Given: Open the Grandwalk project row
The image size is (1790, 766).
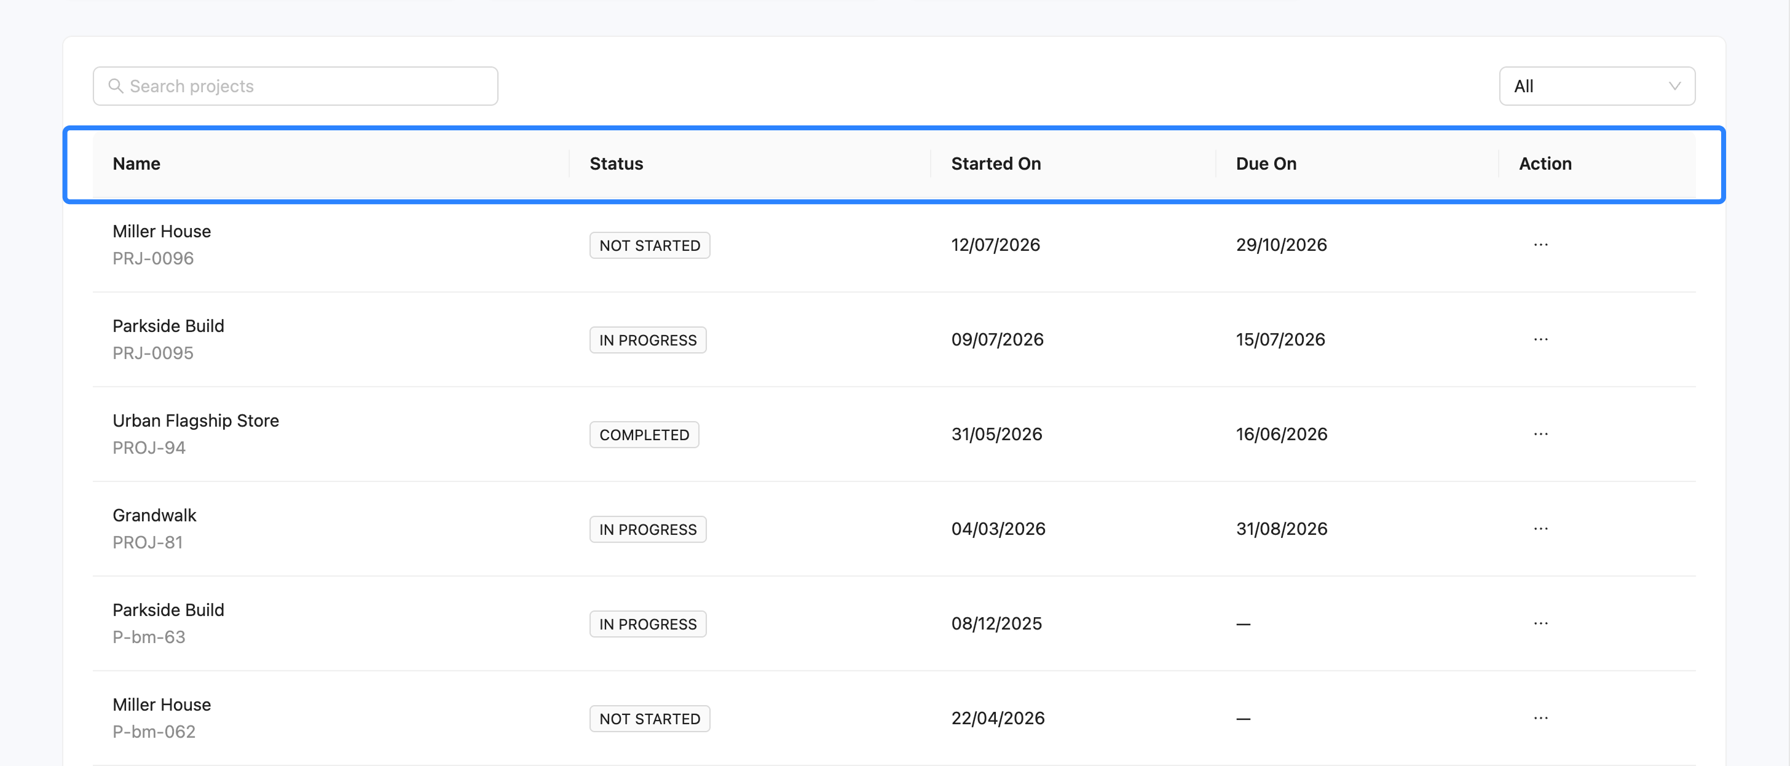Looking at the screenshot, I should [x=894, y=528].
